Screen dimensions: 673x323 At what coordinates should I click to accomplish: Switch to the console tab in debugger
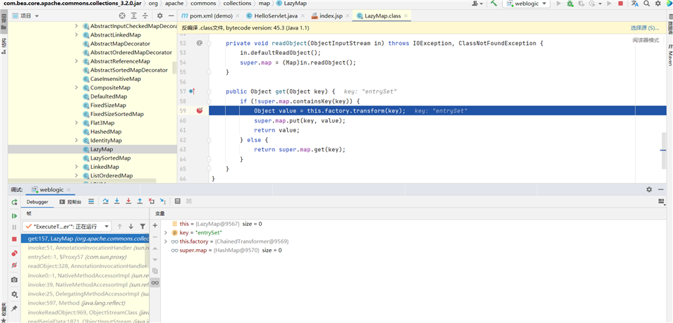point(70,202)
